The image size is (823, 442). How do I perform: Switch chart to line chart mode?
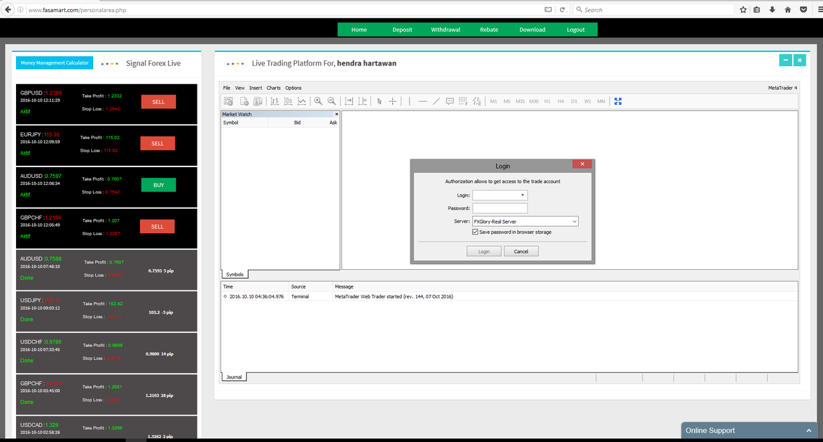click(302, 102)
